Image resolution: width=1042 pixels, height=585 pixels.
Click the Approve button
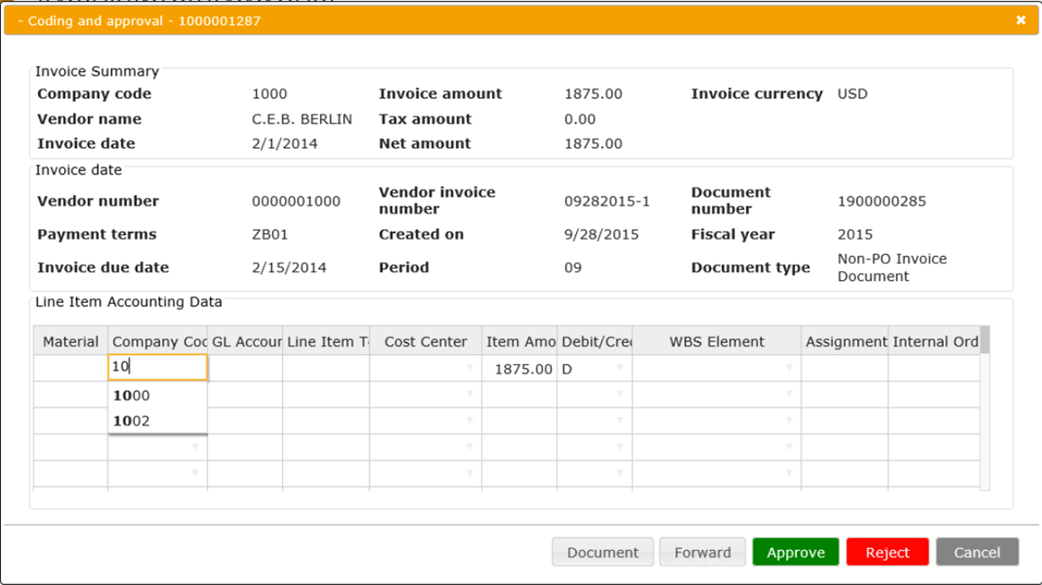pyautogui.click(x=795, y=553)
